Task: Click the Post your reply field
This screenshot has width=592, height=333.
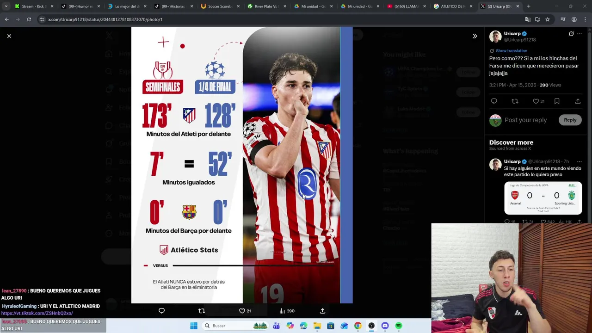Action: coord(525,120)
